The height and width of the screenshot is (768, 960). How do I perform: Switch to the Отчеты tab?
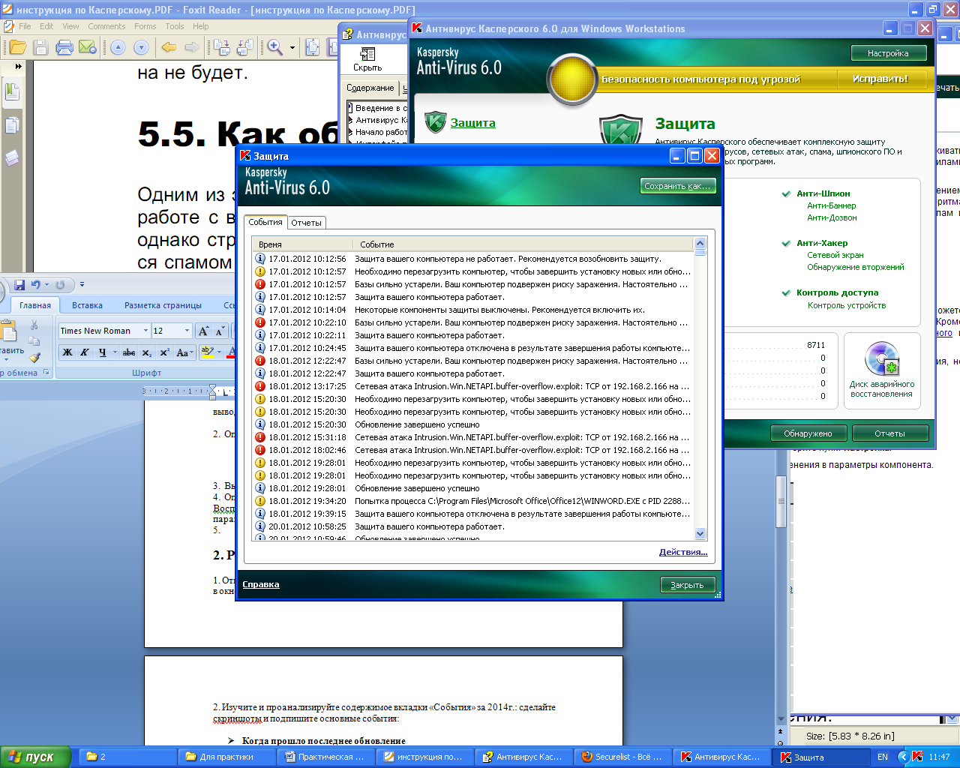coord(307,223)
